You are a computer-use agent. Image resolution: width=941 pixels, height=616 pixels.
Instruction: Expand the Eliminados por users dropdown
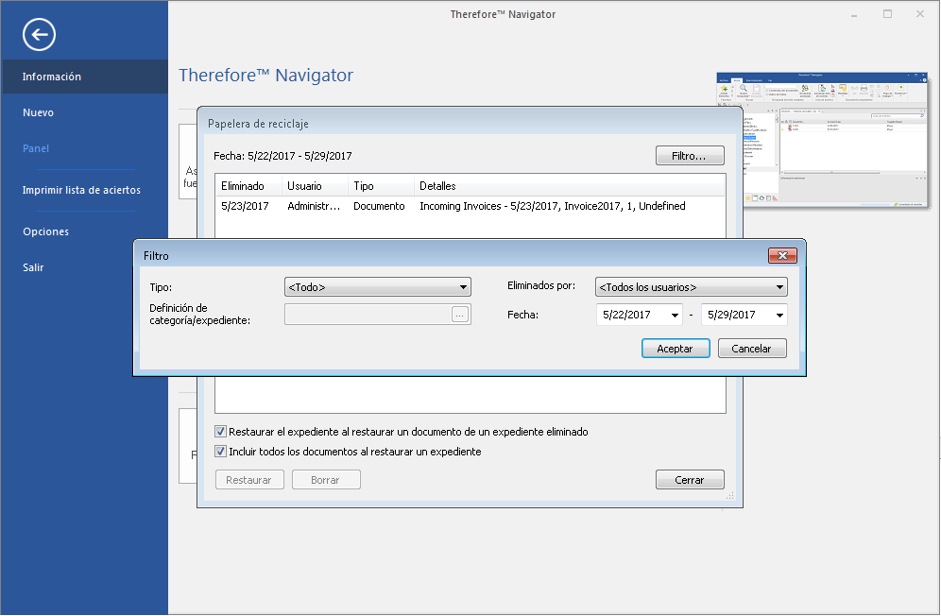click(x=691, y=287)
